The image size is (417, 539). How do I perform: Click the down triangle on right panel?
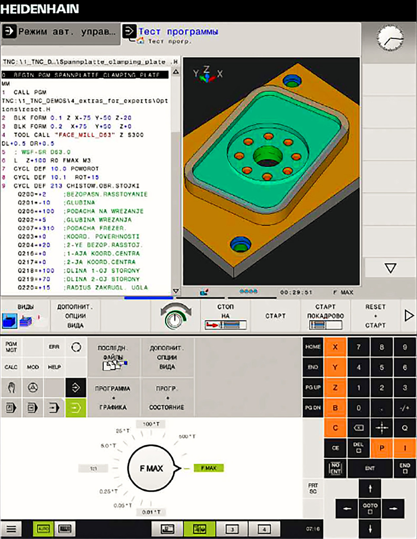coord(390,268)
